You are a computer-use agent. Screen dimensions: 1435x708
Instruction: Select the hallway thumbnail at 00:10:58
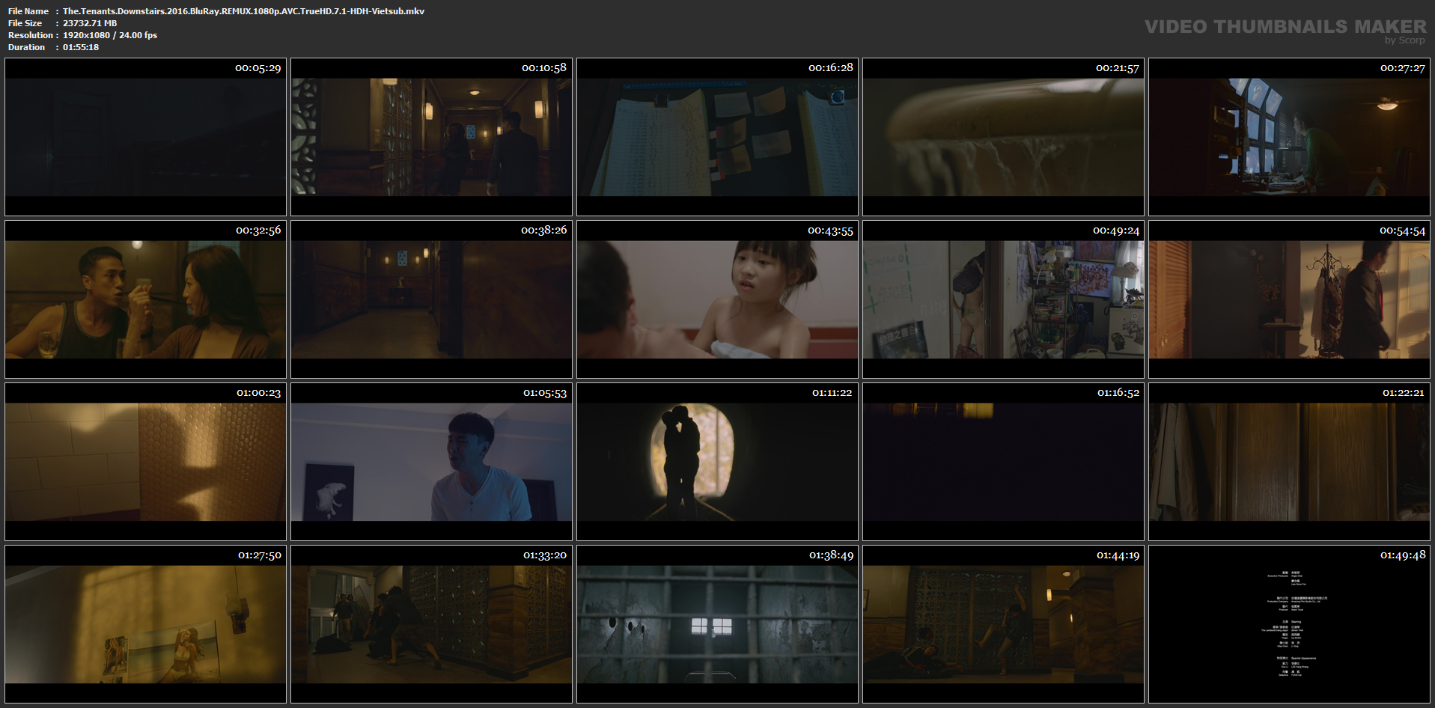pos(431,137)
